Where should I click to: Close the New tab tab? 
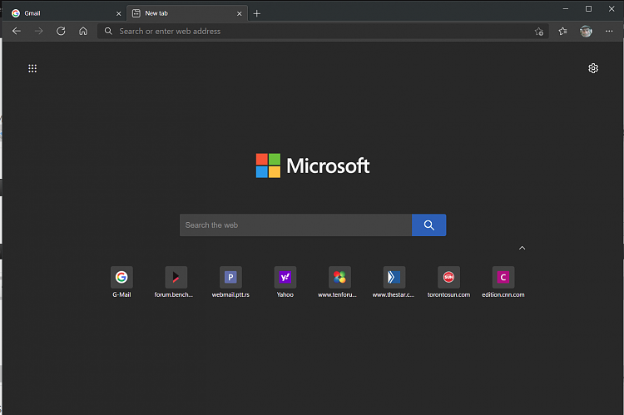(x=239, y=13)
